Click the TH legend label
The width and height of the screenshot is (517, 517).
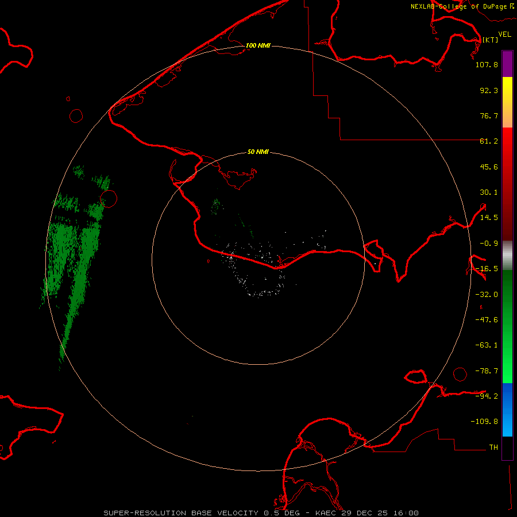click(493, 447)
